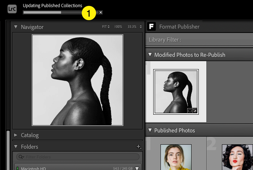Collapse the Folders panel
This screenshot has height=170, width=253.
[16, 147]
